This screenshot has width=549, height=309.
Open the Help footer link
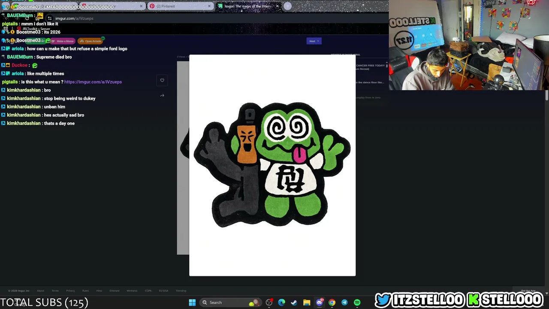99,291
